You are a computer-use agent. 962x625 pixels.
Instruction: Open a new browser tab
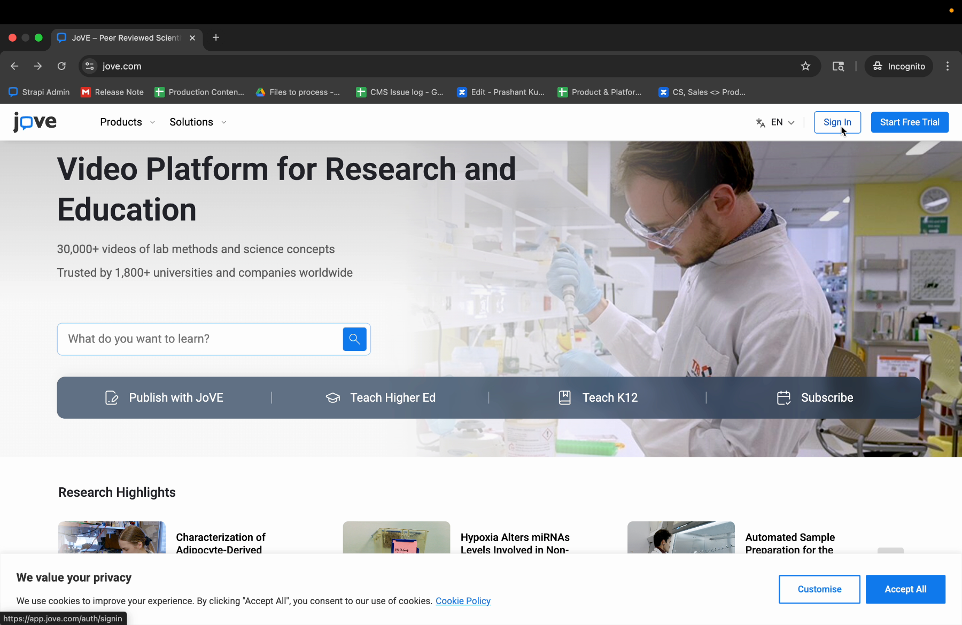pos(216,37)
